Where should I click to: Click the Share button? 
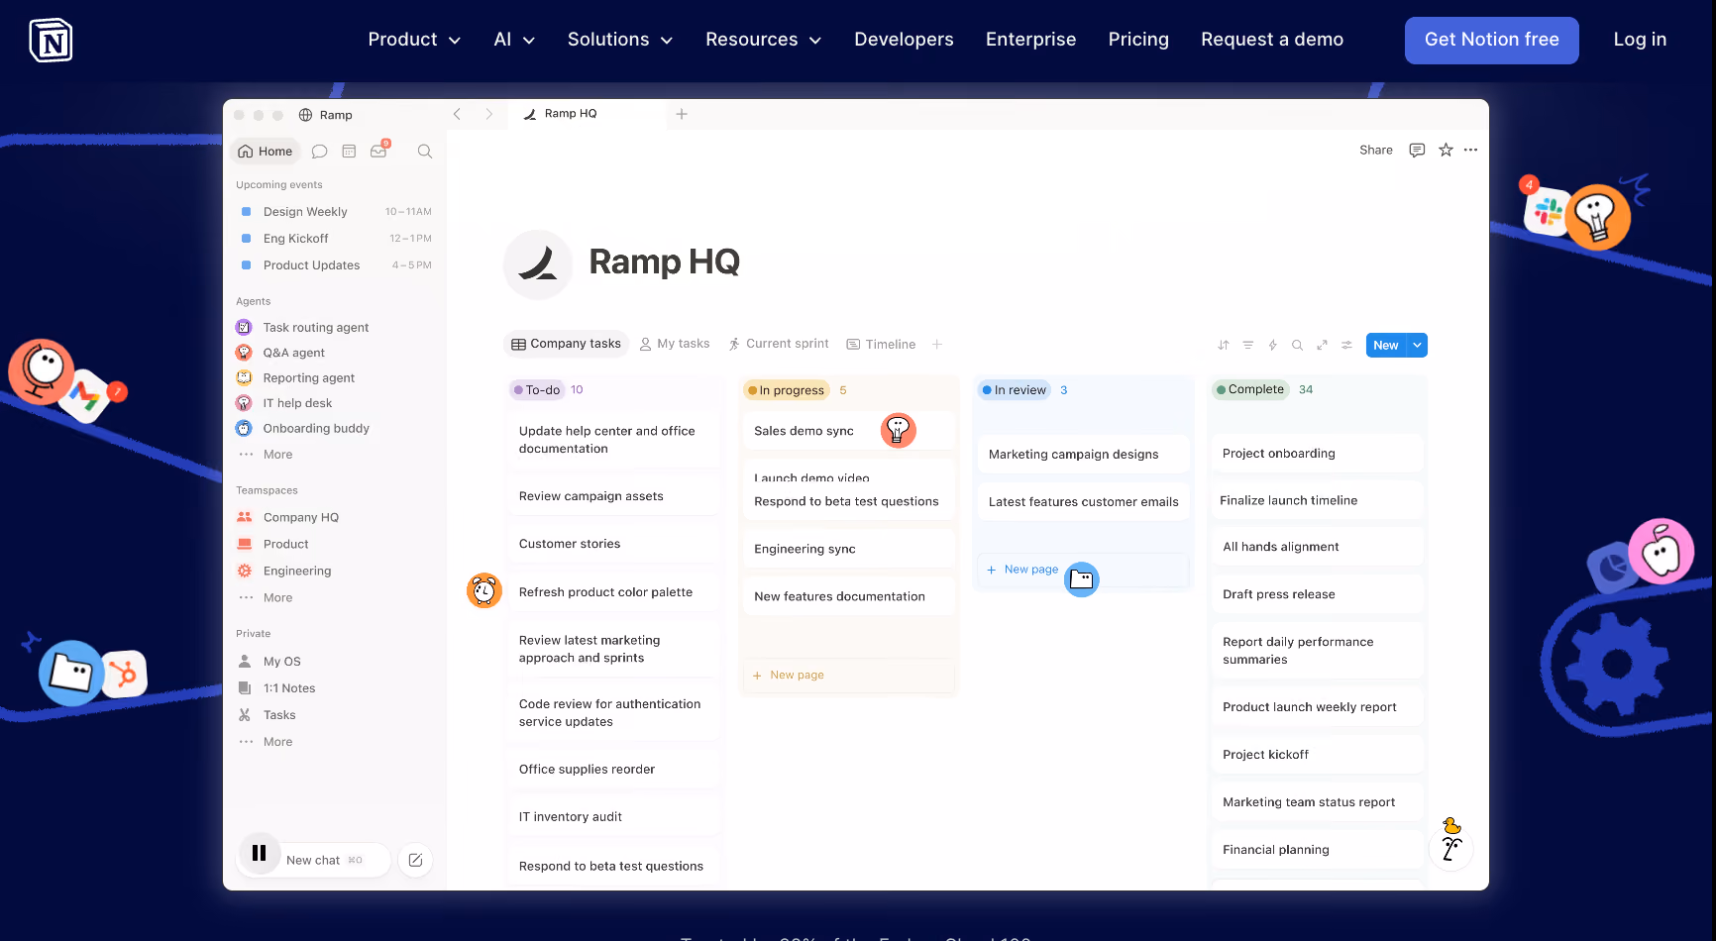1376,151
